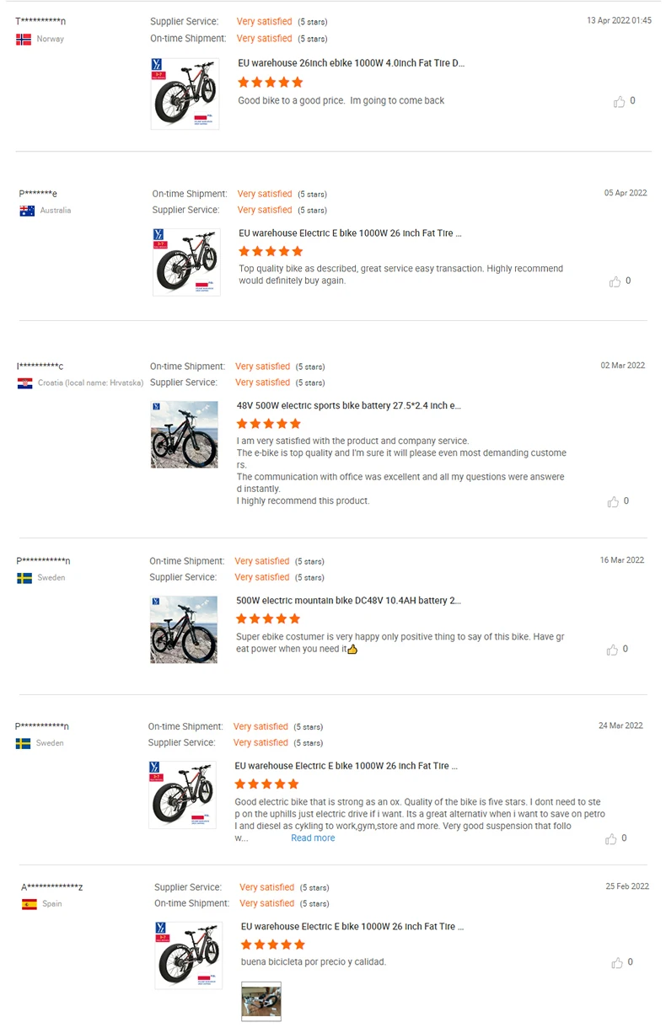Open 'EU warehouse 26inch ebike 1000W' product title
This screenshot has width=666, height=1033.
tap(351, 63)
